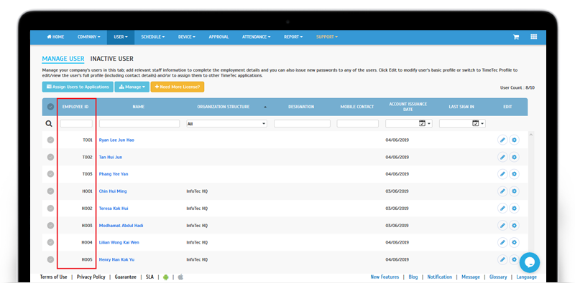The width and height of the screenshot is (575, 283).
Task: Open the Privacy Policy link
Action: [x=91, y=277]
